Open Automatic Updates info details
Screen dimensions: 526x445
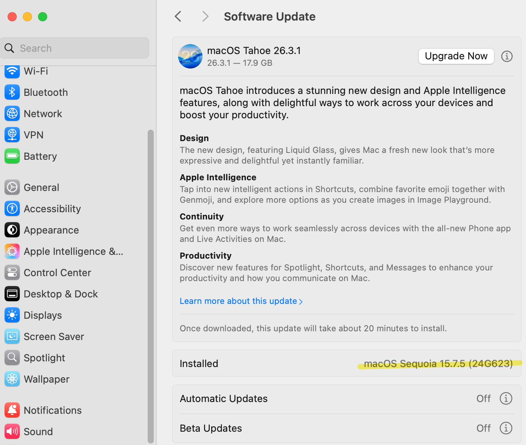(506, 399)
